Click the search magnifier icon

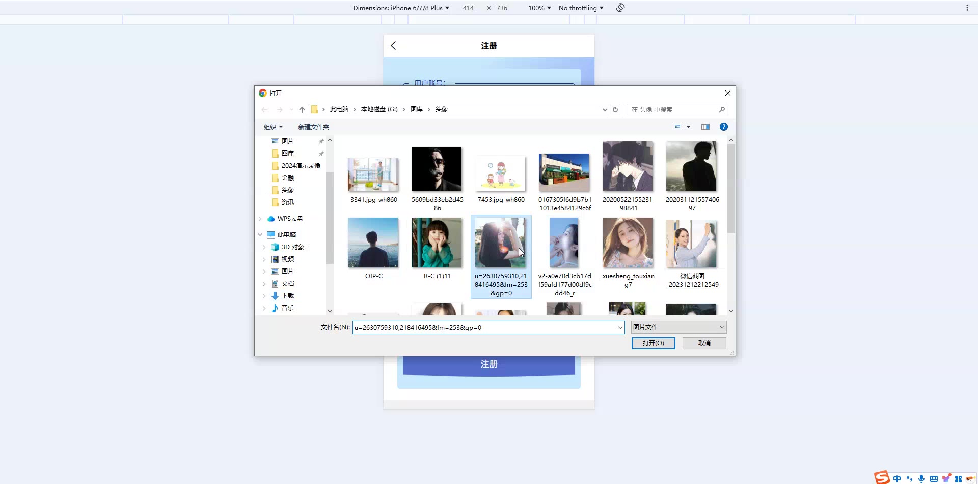[722, 110]
